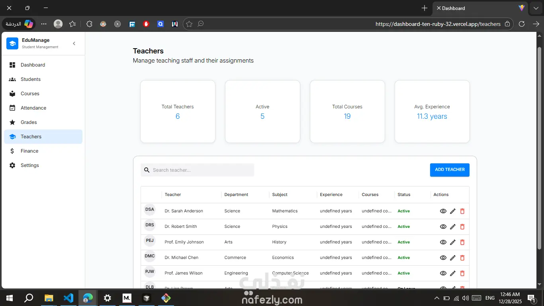Click the DMC avatar for Michael Chen

point(150,256)
